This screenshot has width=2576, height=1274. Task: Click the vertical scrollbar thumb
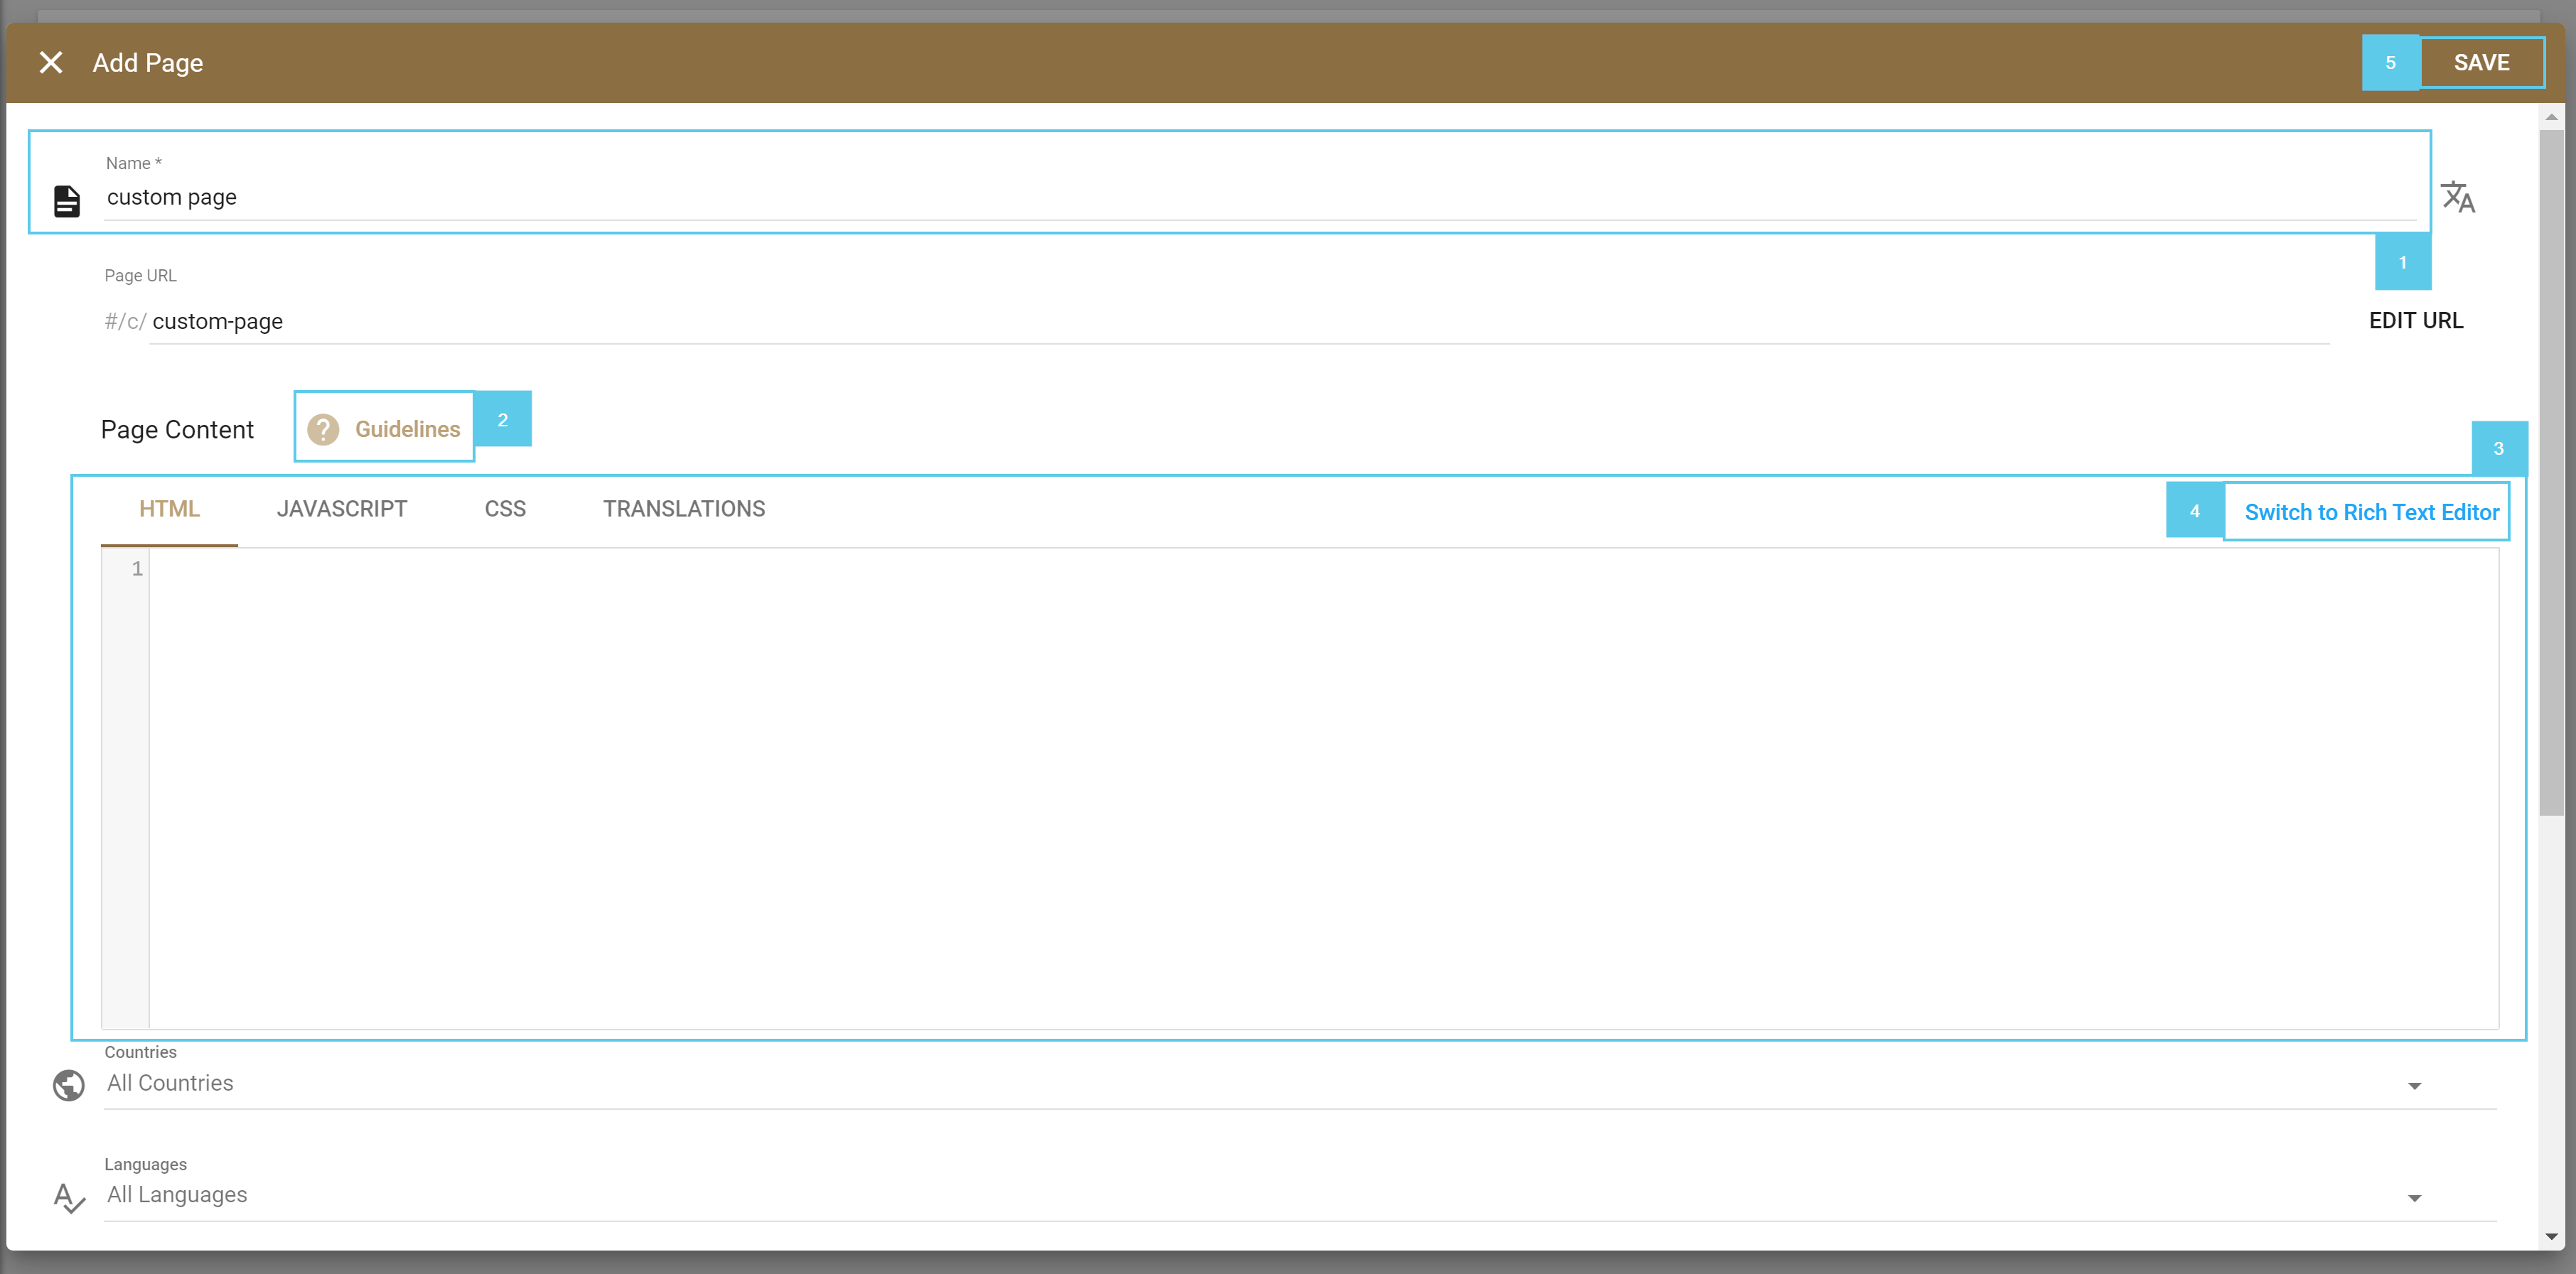point(2551,472)
